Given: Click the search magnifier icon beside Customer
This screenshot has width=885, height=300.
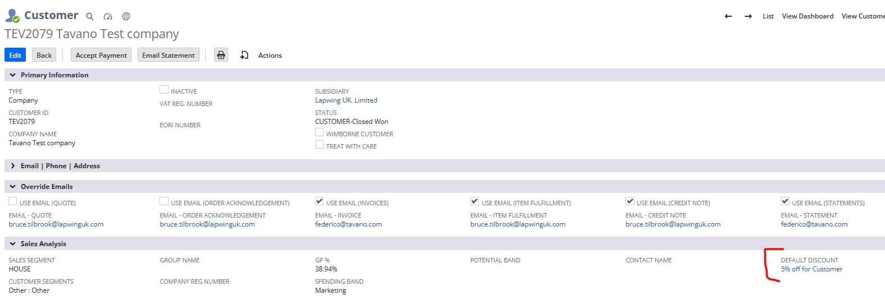Looking at the screenshot, I should (x=89, y=17).
